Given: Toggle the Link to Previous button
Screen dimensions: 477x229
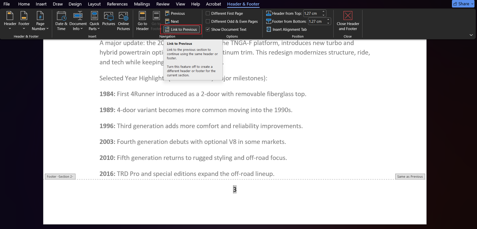Looking at the screenshot, I should click(181, 30).
